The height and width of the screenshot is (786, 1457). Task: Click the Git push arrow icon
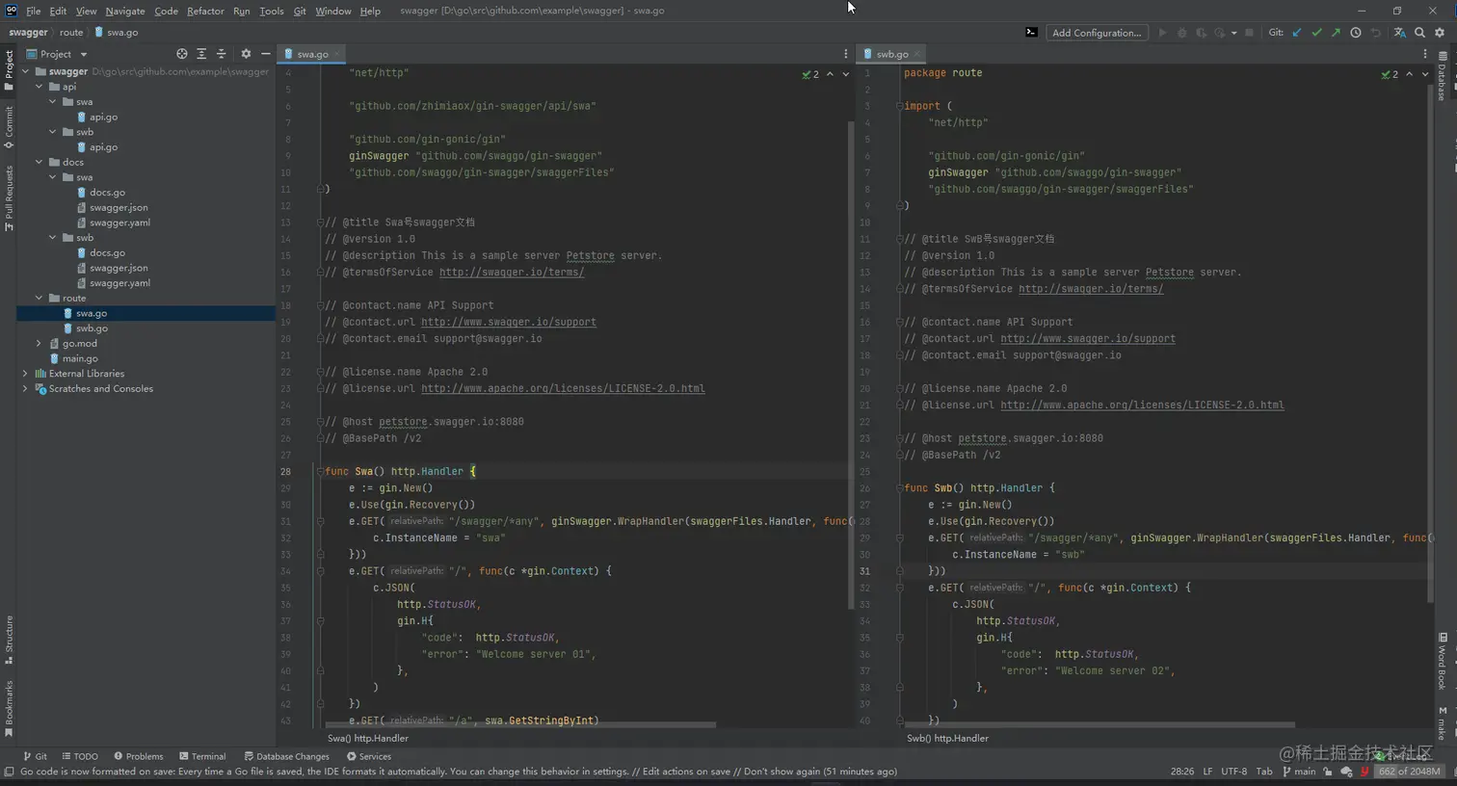click(1336, 33)
